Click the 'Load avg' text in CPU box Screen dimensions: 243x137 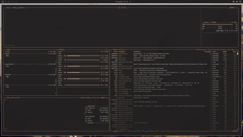220,31
